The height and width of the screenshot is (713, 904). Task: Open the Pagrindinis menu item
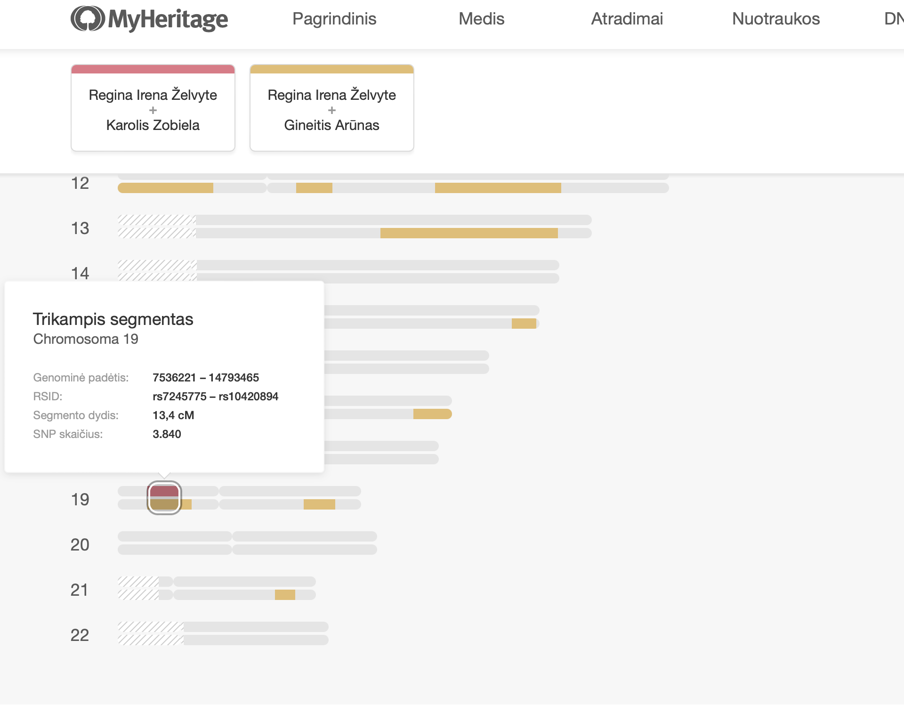tap(334, 19)
